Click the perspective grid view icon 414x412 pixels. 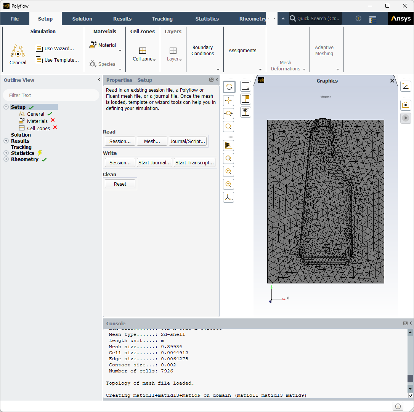click(229, 145)
